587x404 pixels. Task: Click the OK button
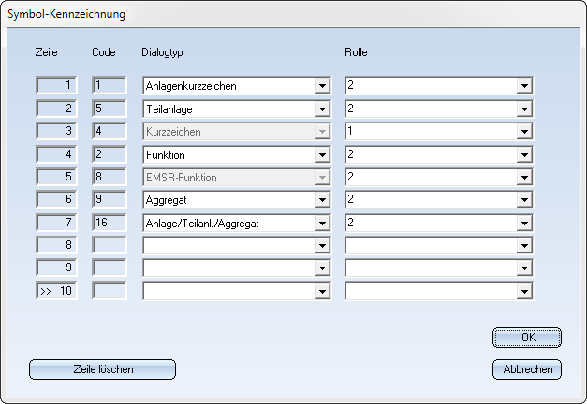point(527,338)
